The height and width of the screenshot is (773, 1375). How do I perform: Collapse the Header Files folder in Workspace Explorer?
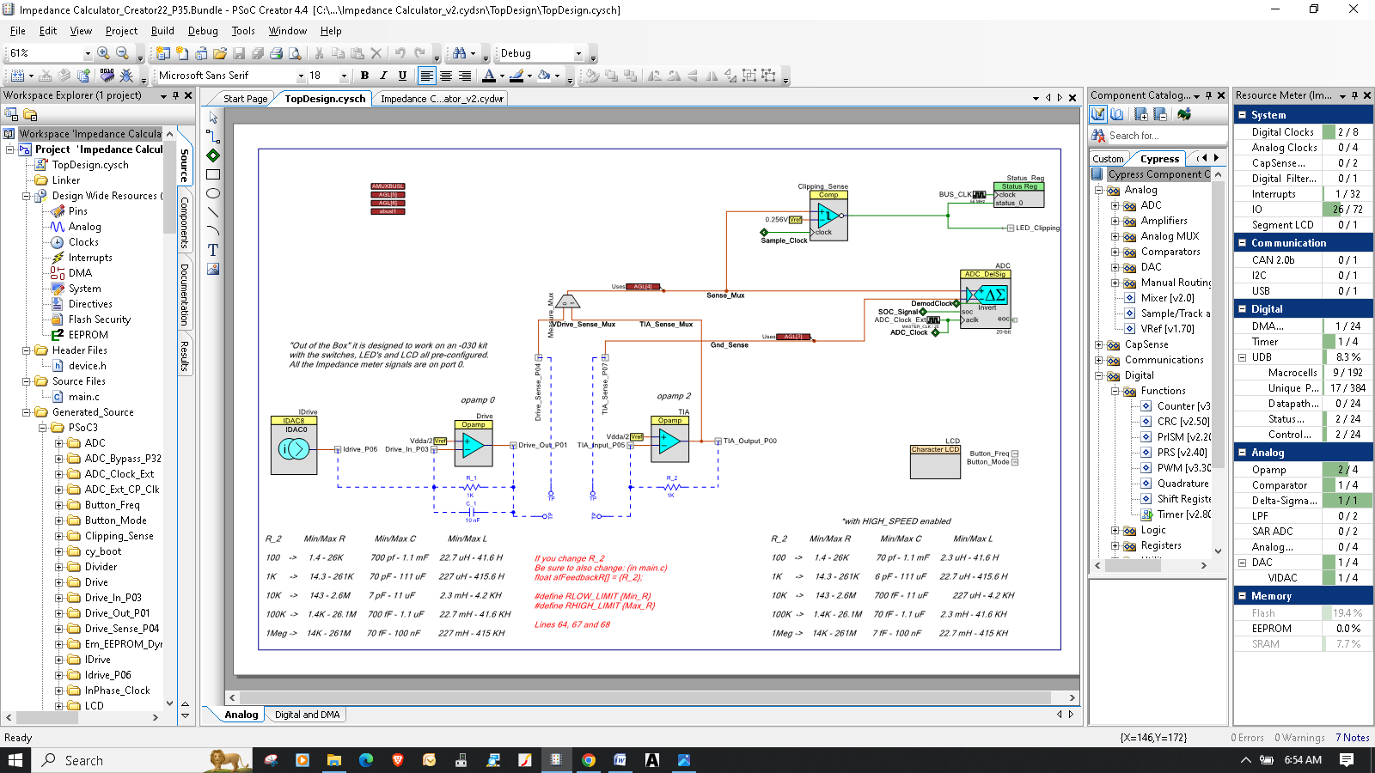(26, 350)
